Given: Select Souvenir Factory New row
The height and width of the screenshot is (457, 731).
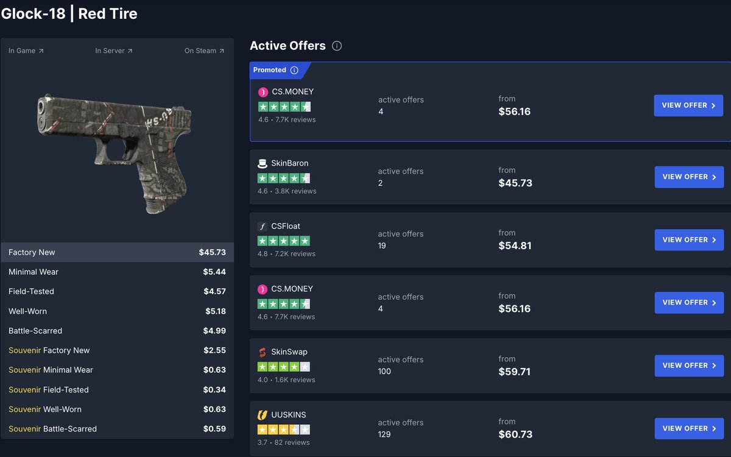Looking at the screenshot, I should pos(117,350).
